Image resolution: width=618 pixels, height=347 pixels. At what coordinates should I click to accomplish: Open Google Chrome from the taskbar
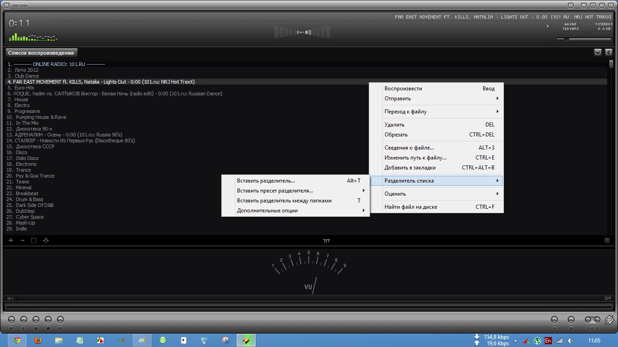click(17, 340)
